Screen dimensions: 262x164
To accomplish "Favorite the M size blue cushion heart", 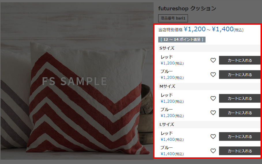I will point(213,113).
